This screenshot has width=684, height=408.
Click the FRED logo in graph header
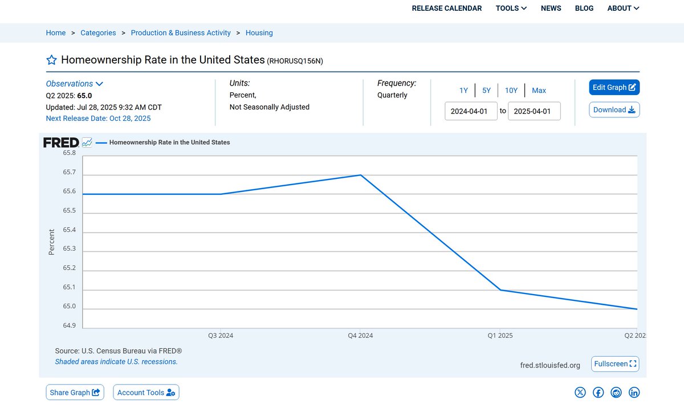pos(61,142)
